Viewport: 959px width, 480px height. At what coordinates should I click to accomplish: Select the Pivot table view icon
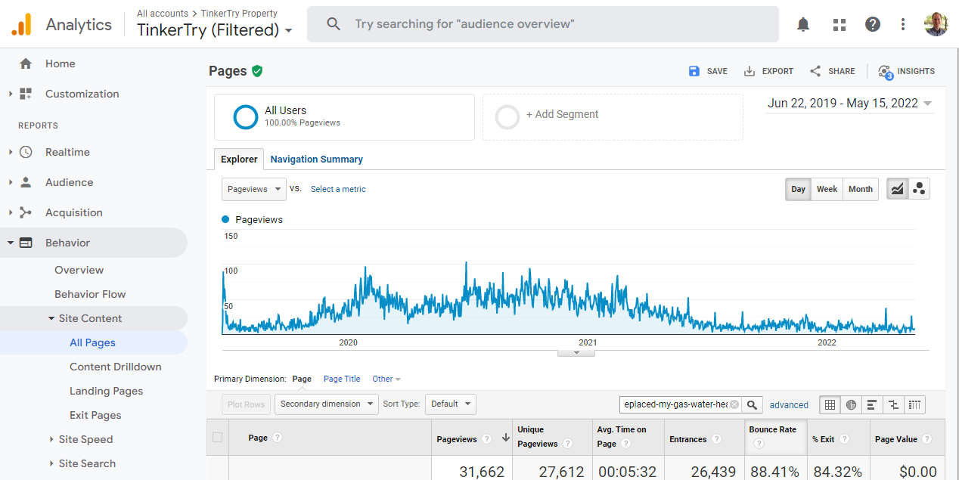(914, 404)
